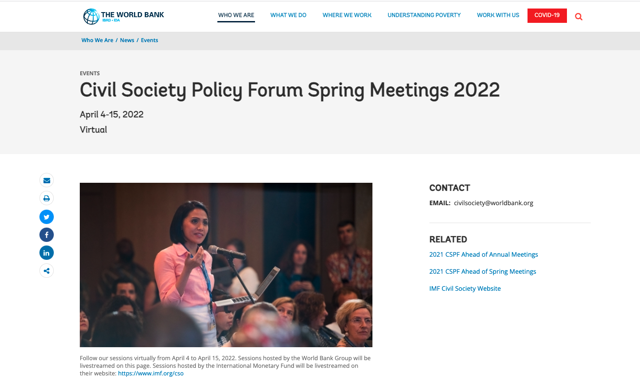Click the print page icon
The image size is (640, 379).
tap(47, 198)
